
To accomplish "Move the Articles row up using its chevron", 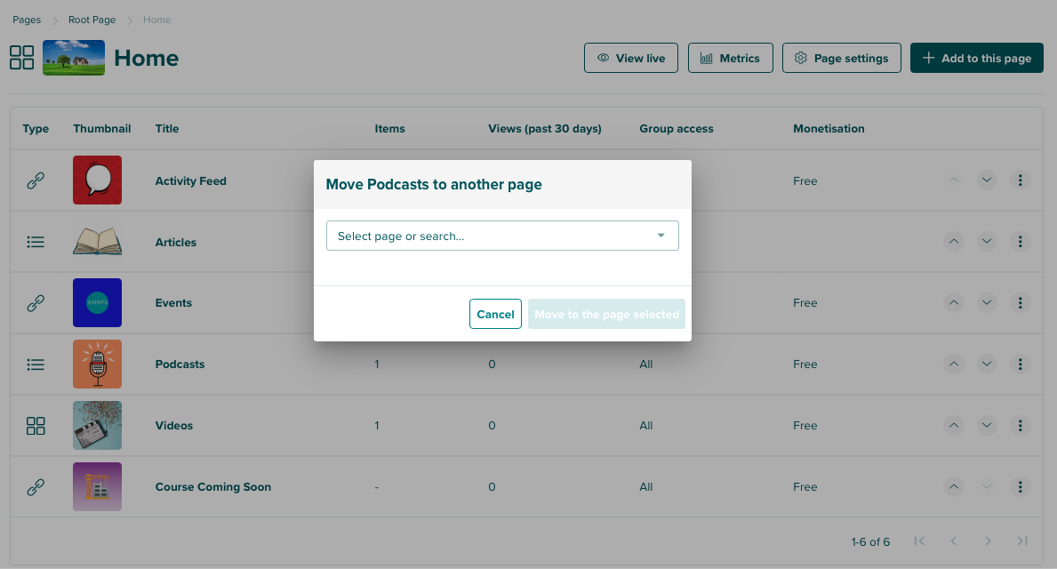I will click(x=954, y=241).
